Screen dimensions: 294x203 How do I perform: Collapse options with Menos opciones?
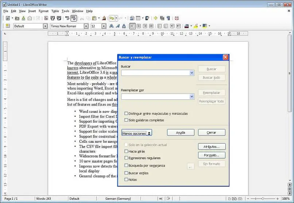[x=136, y=133]
